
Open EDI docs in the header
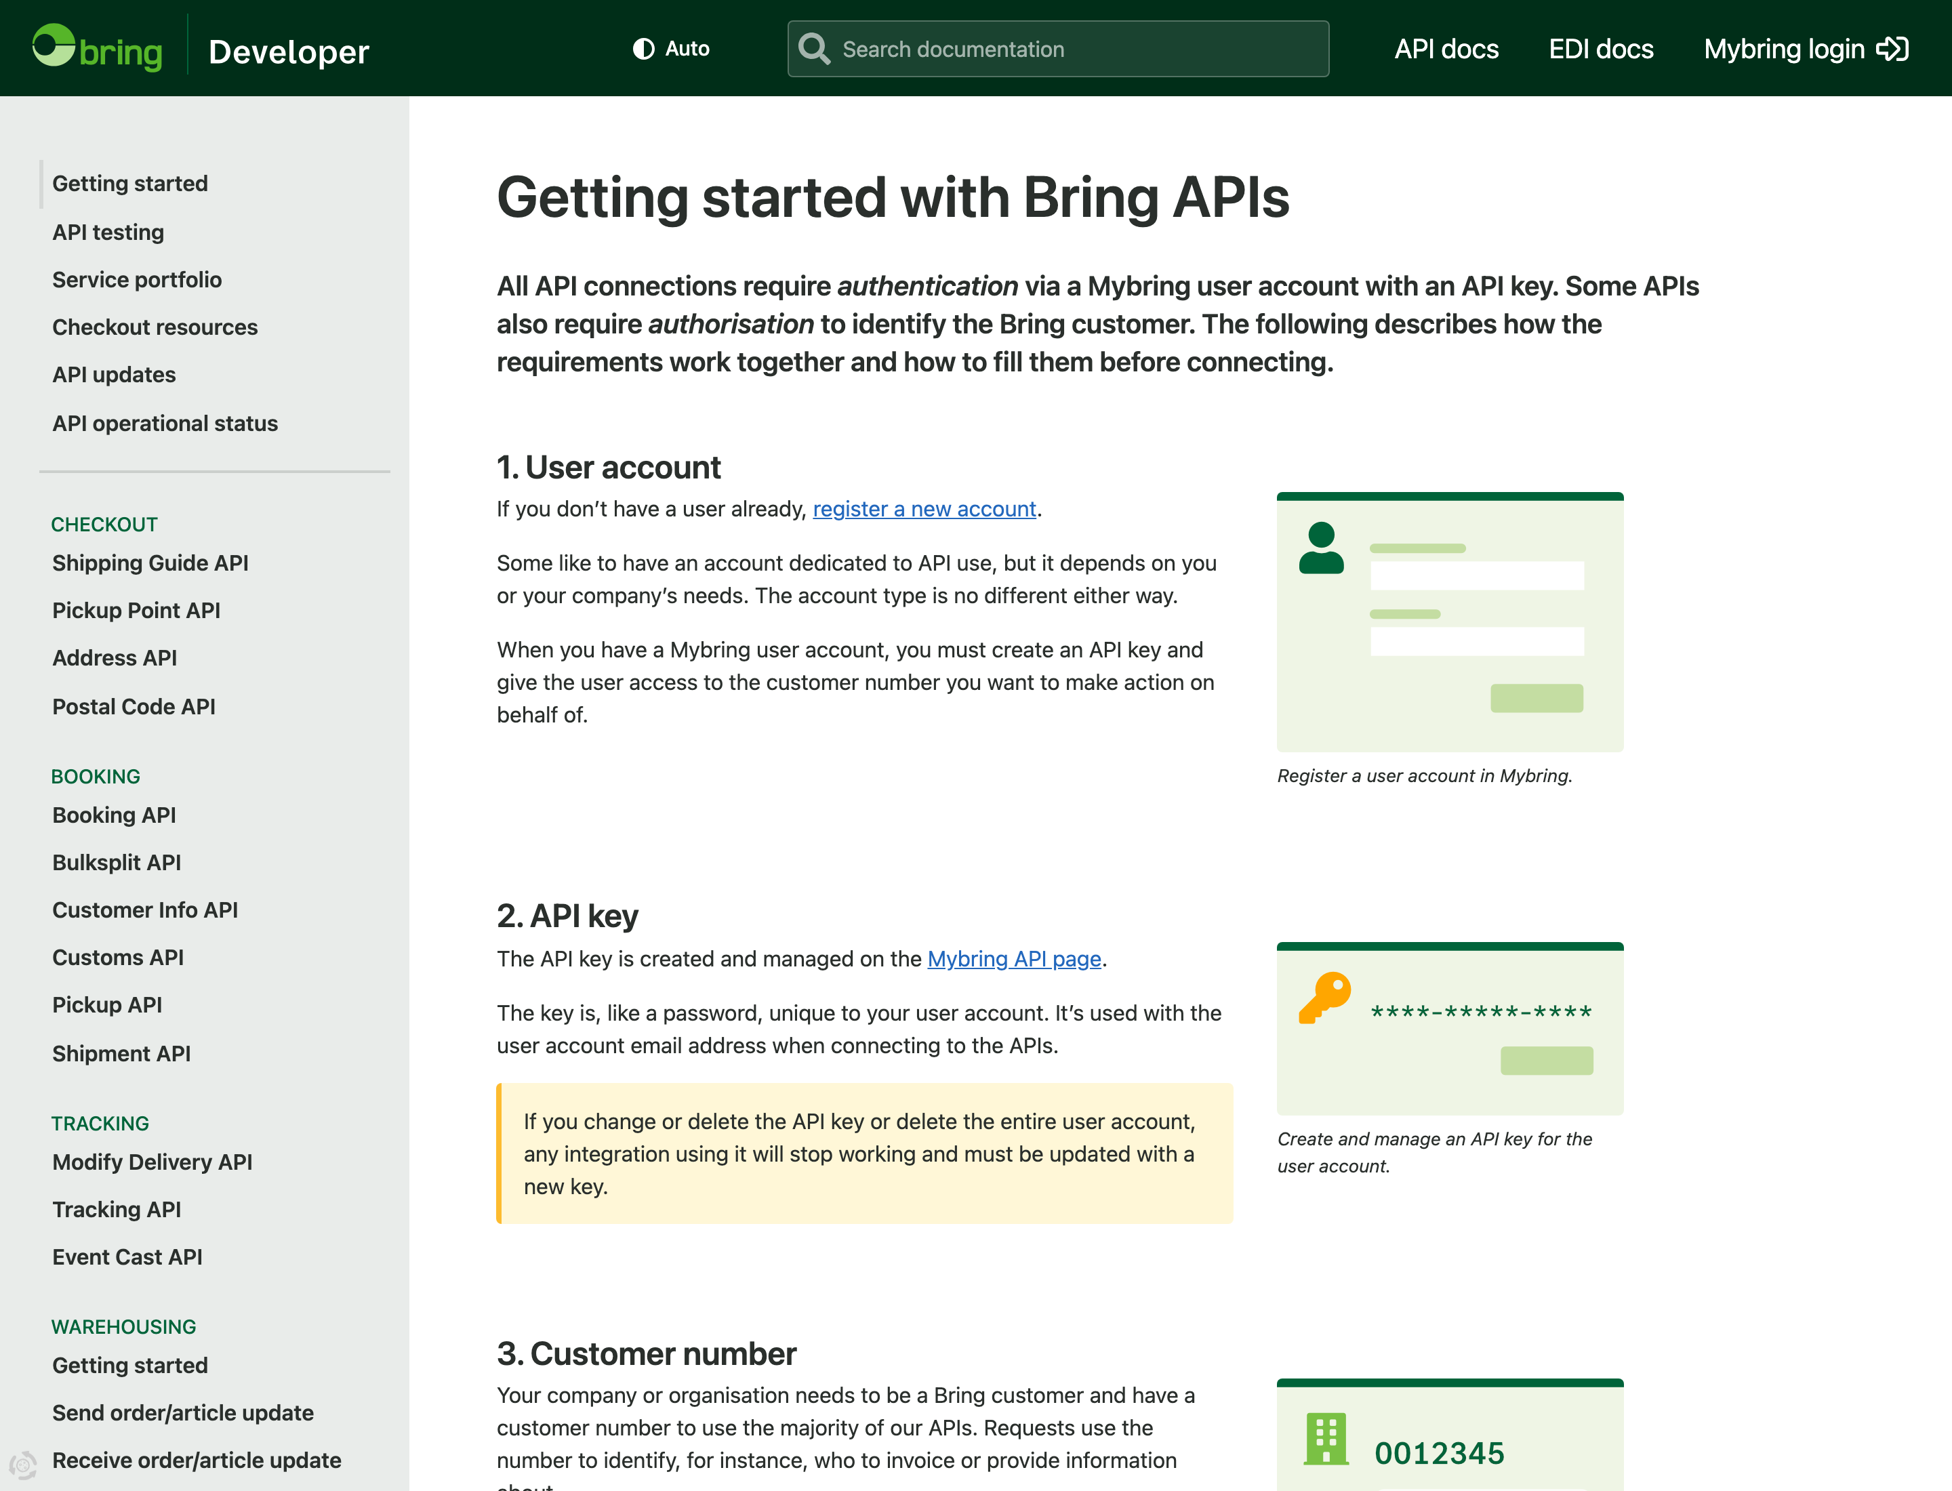click(1600, 49)
